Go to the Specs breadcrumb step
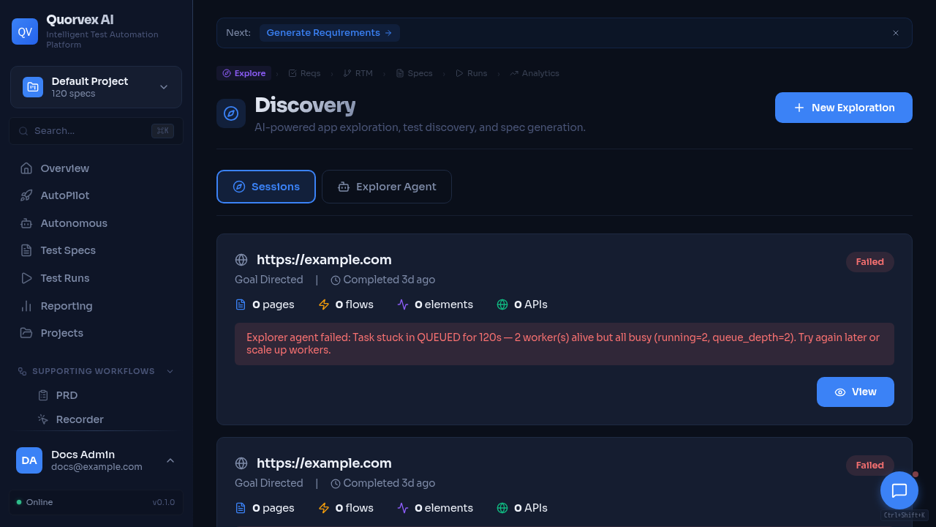This screenshot has width=936, height=527. pos(415,73)
